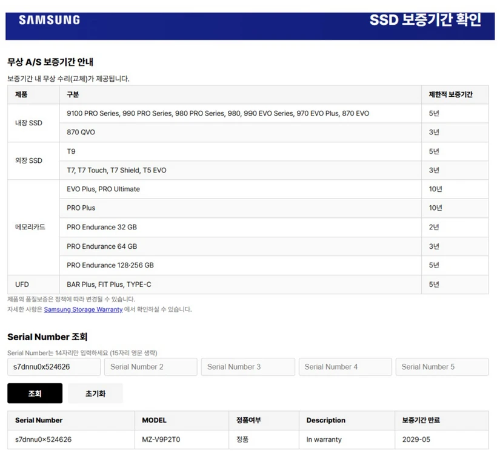Focus the first serial number field containing s7dnnu0x524626
500x454 pixels.
pyautogui.click(x=54, y=367)
